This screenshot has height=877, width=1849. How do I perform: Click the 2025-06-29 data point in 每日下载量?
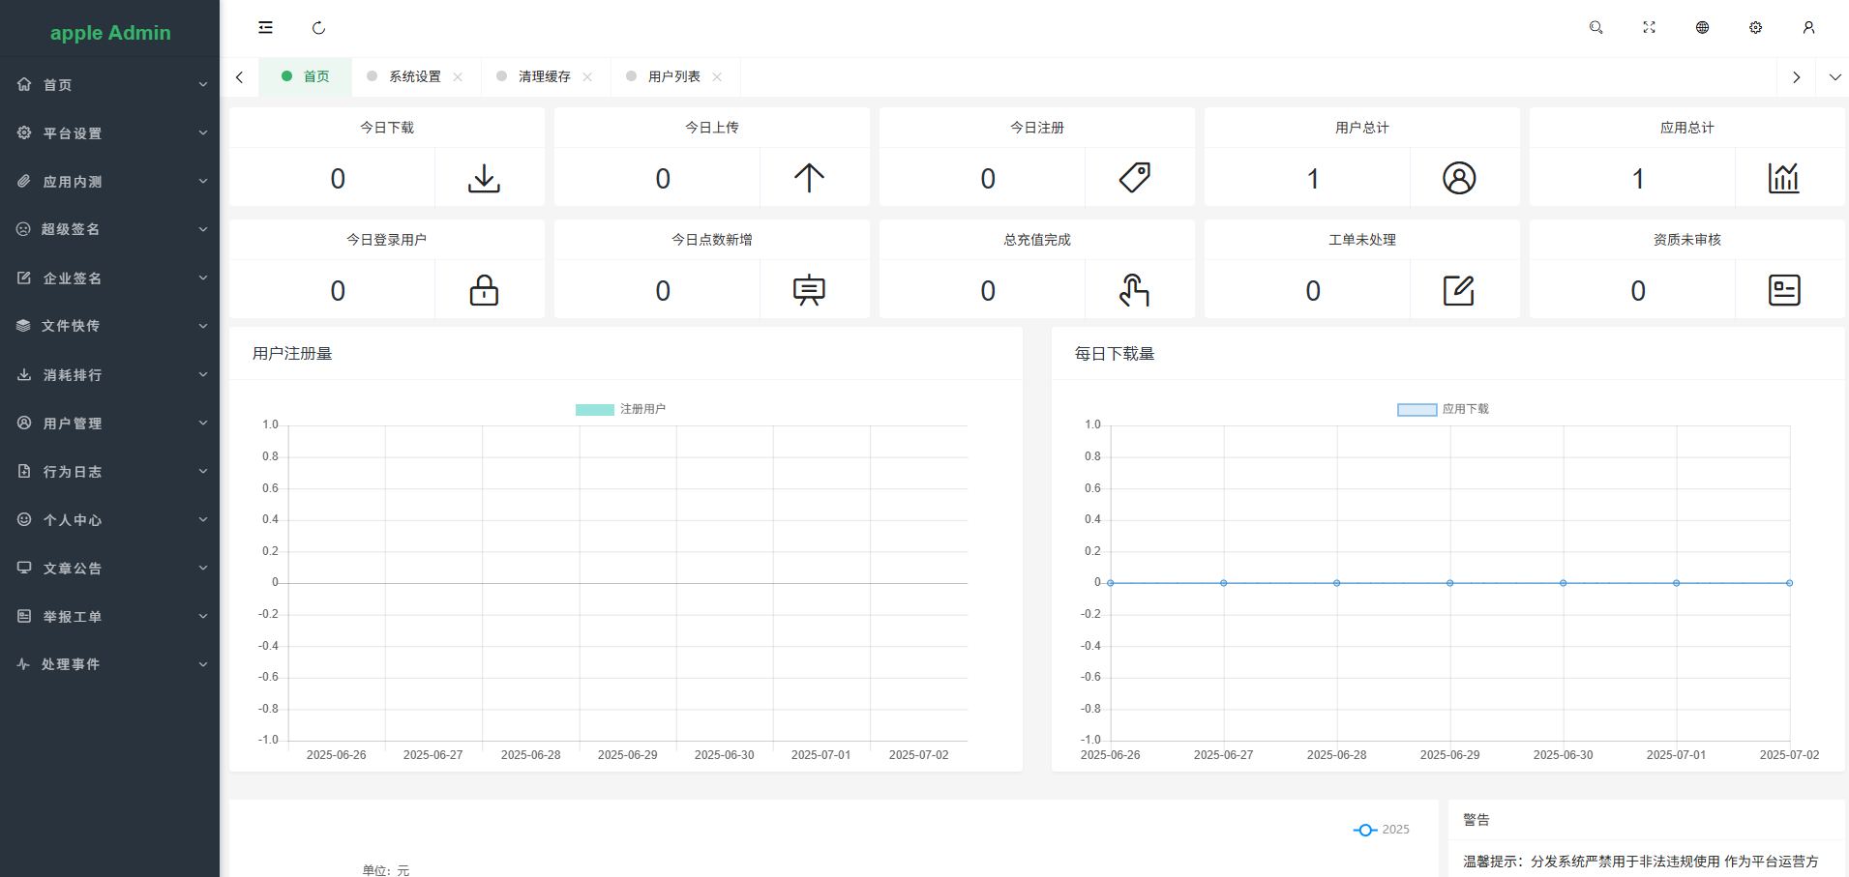coord(1449,583)
